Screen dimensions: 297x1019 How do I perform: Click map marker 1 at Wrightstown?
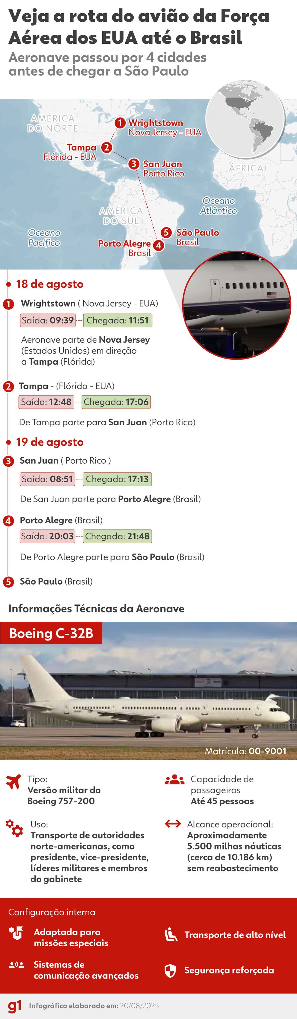click(x=120, y=123)
